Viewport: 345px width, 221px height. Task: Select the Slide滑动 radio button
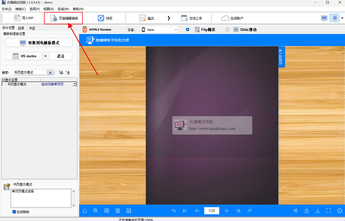click(227, 30)
